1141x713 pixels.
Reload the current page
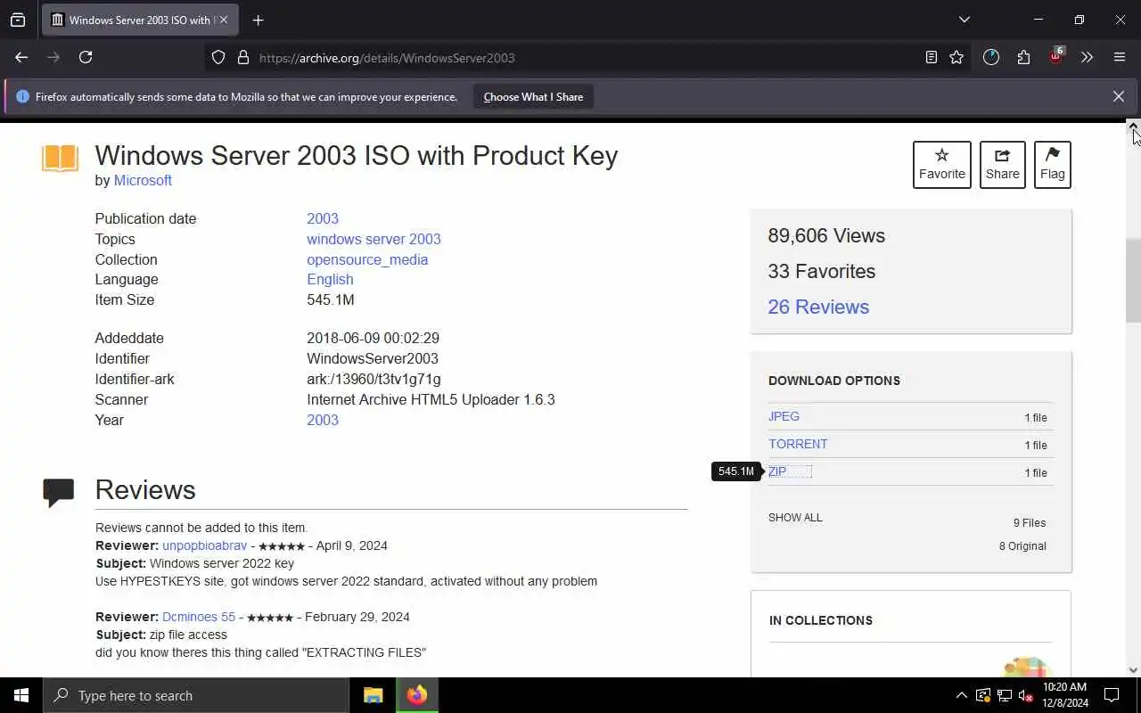(x=86, y=57)
